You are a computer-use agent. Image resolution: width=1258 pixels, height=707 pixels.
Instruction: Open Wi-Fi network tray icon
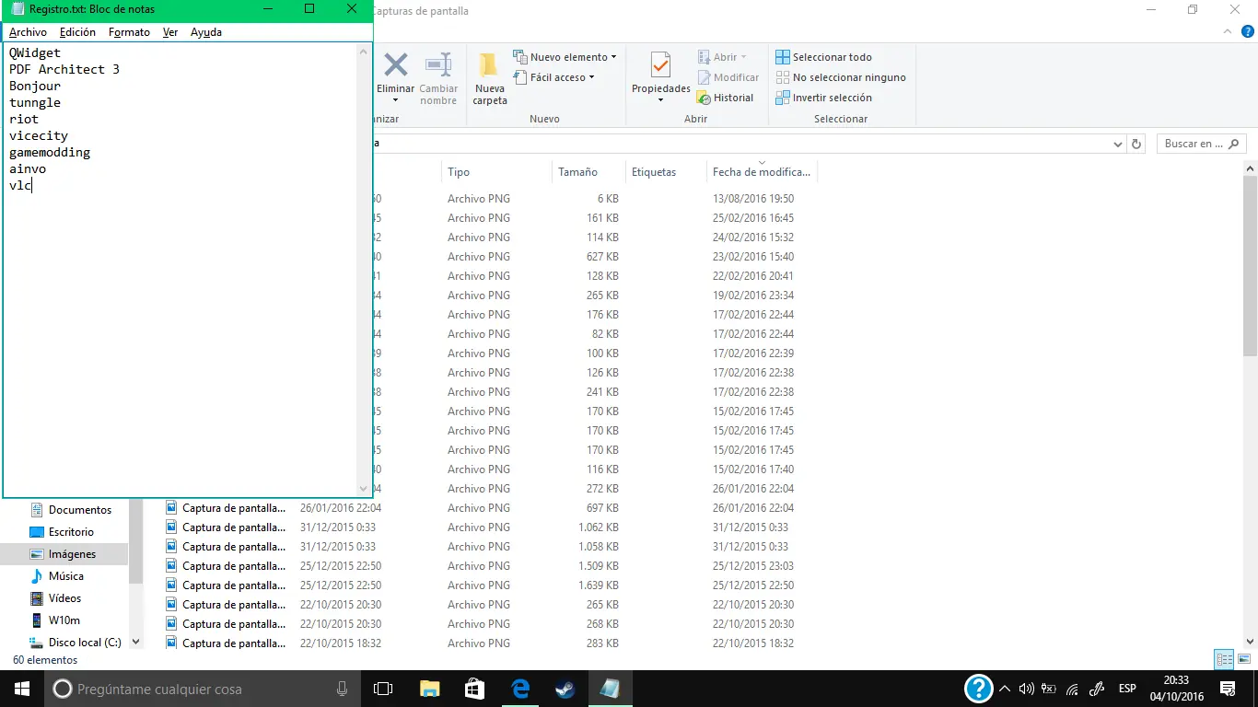[x=1072, y=689]
